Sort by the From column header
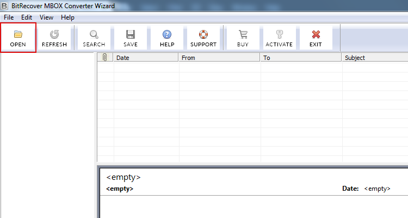The width and height of the screenshot is (408, 218). click(219, 58)
